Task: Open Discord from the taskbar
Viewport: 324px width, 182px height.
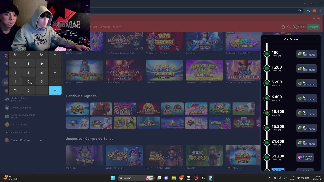Action: pyautogui.click(x=166, y=178)
